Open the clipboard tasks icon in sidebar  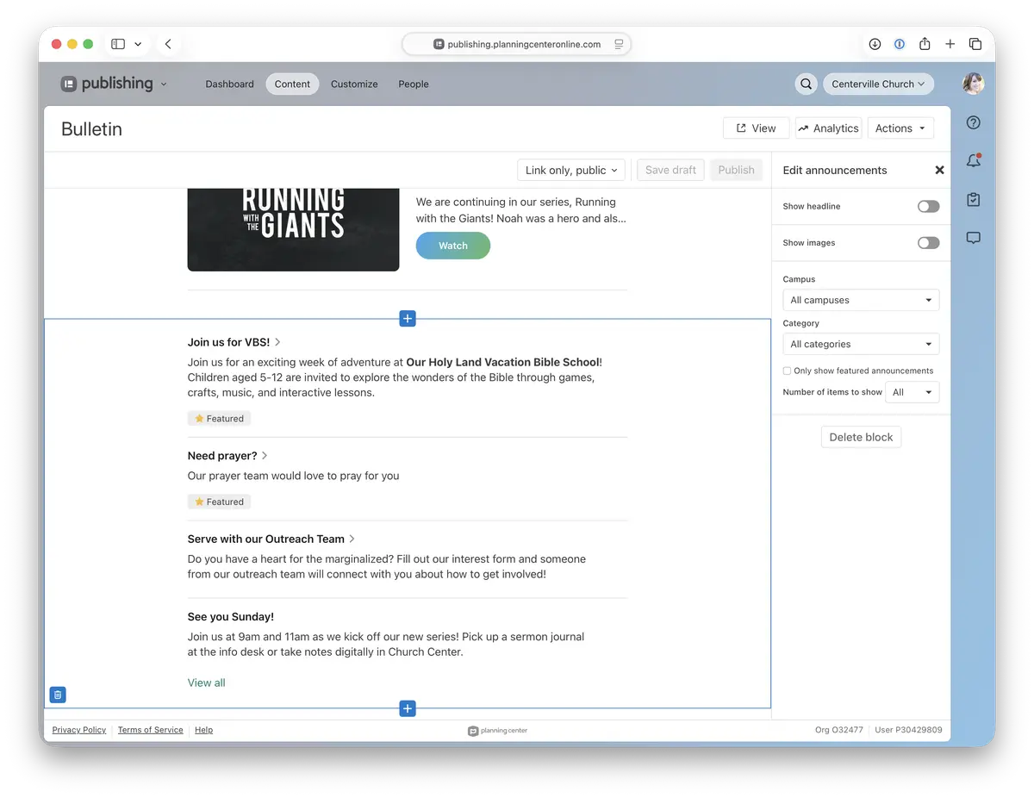(x=974, y=200)
